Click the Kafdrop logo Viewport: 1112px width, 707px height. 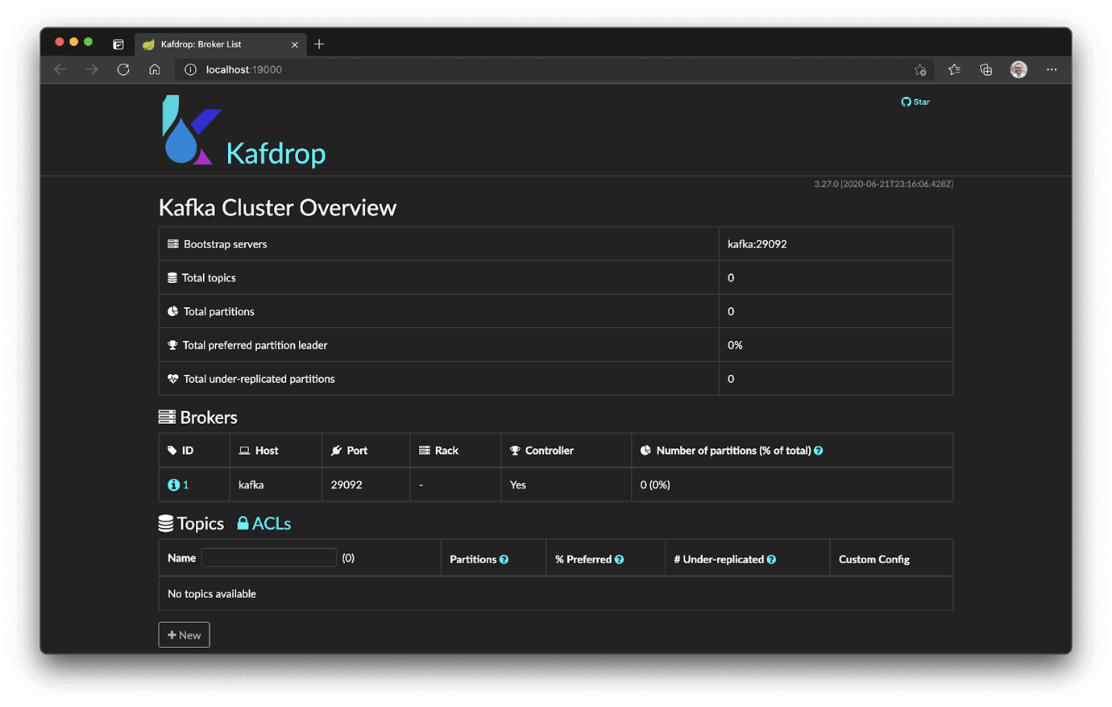coord(243,131)
